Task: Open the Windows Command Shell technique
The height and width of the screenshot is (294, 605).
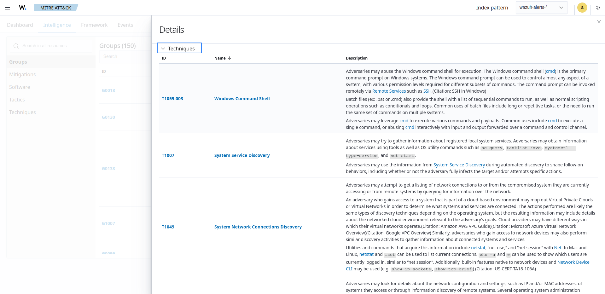Action: (x=242, y=99)
